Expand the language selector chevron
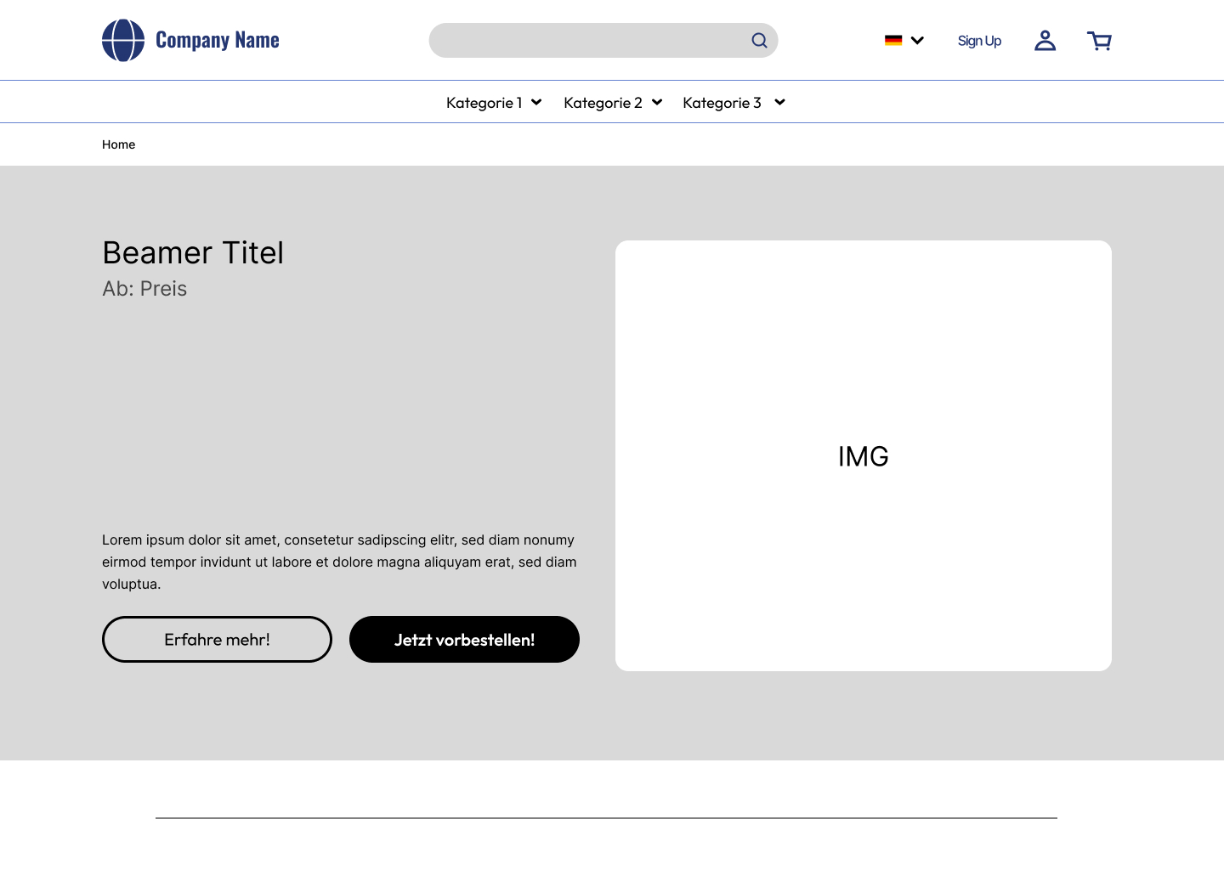This screenshot has width=1224, height=870. pyautogui.click(x=917, y=40)
